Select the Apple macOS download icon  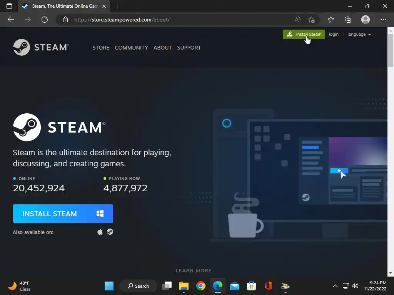(100, 232)
